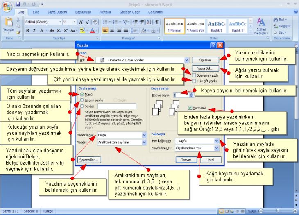
Task: Open Yazdır Aralıktaki tüm sayfalar dropdown
Action: tap(144, 142)
